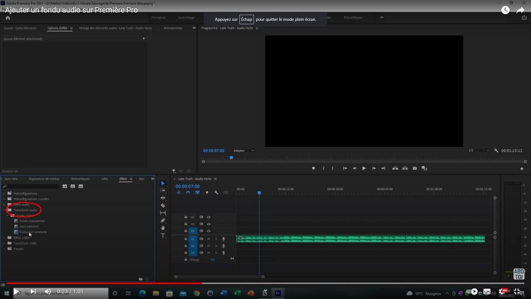Click the Effects panel search field
Viewport: 531px width, 299px height.
[31, 186]
